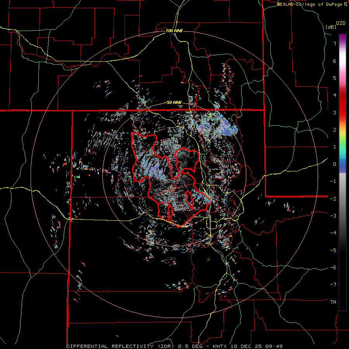
Task: Click the -3 value on the color scale
Action: tap(333, 216)
